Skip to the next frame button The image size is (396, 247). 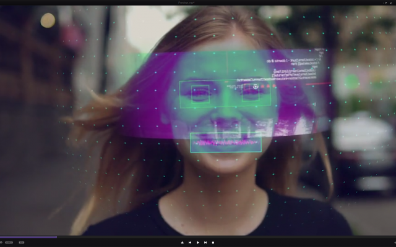pos(205,243)
